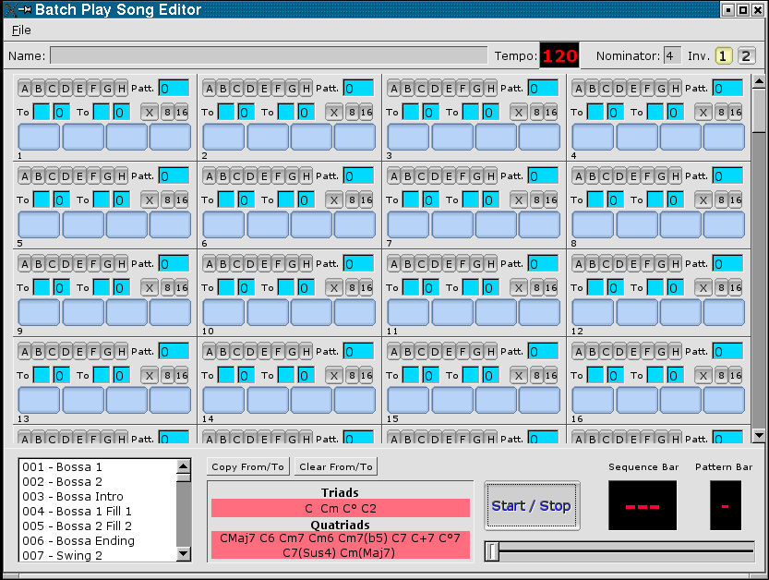Select the 8 button in bar 3
The image size is (769, 580).
tap(536, 112)
